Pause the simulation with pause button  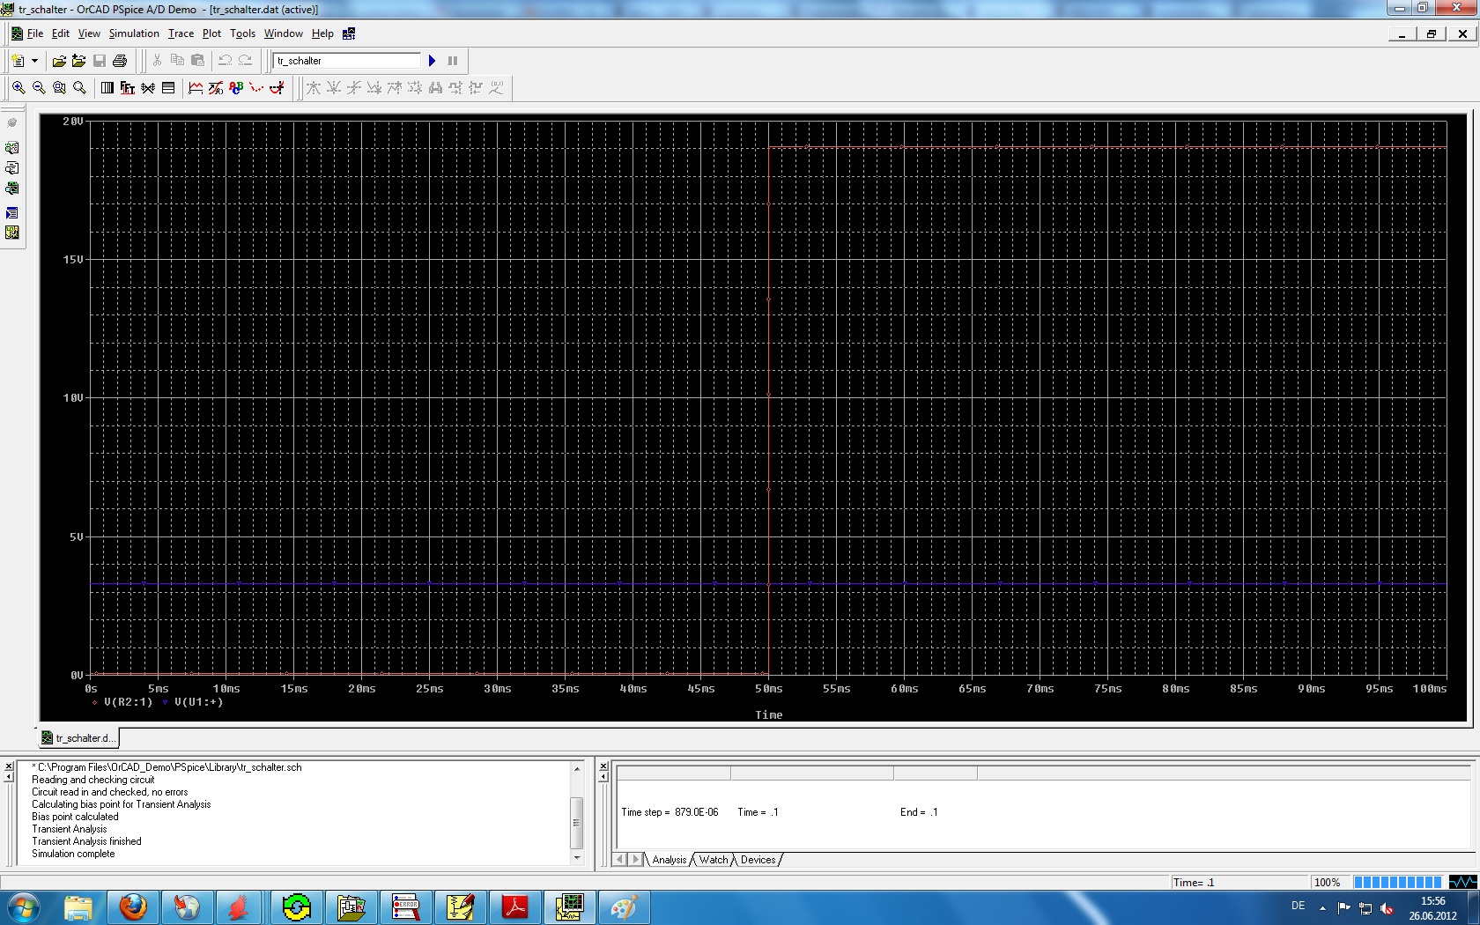pos(453,61)
